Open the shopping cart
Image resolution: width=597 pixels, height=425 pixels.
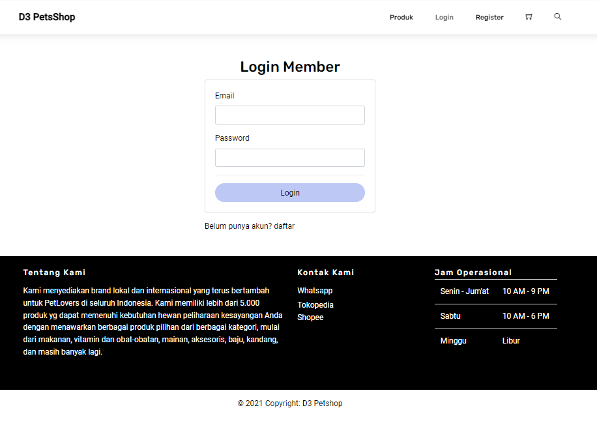coord(529,17)
